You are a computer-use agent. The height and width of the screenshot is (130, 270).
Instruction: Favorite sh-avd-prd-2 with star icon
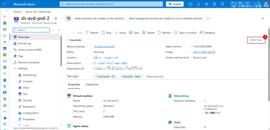pyautogui.click(x=56, y=18)
